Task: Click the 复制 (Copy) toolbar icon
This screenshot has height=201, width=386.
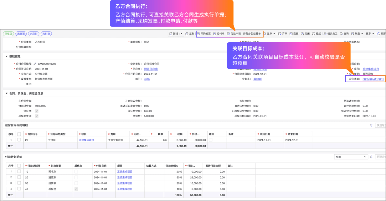Action: (x=190, y=34)
